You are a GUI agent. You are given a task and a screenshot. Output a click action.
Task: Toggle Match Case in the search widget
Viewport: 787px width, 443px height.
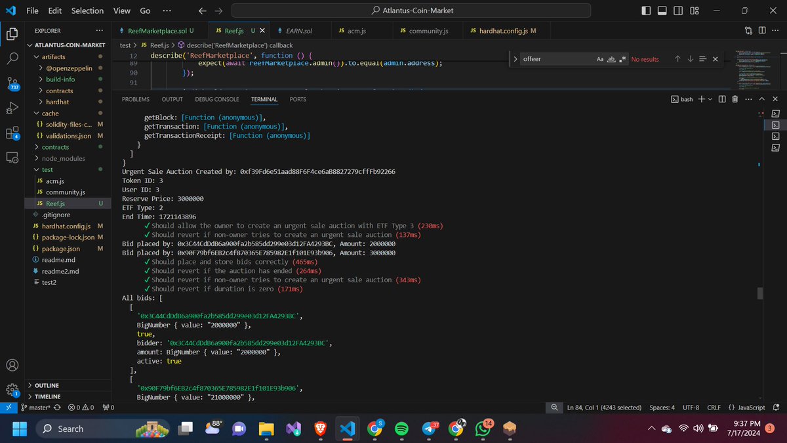tap(600, 59)
